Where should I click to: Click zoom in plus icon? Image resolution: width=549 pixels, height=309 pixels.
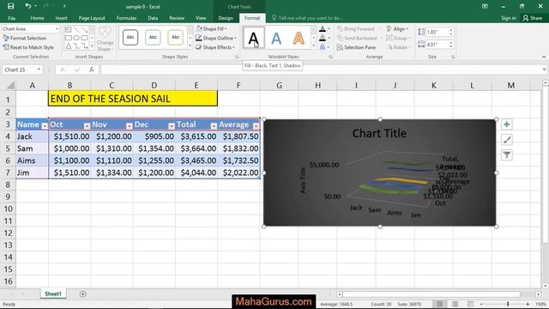pos(528,304)
